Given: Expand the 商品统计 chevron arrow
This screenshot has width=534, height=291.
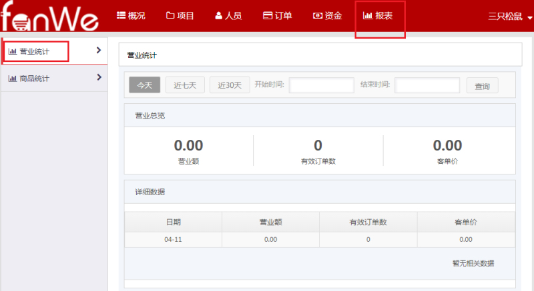Looking at the screenshot, I should point(99,77).
